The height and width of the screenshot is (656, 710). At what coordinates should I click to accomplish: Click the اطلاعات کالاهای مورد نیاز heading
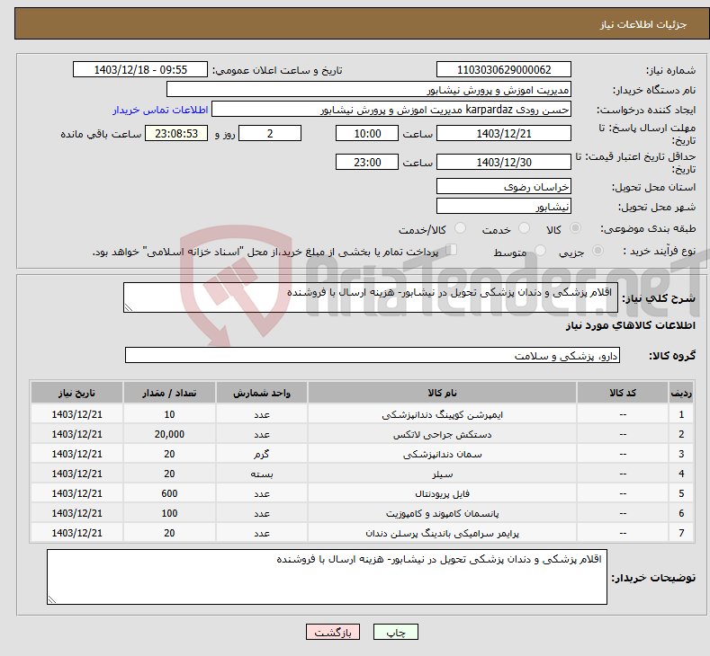tap(630, 325)
